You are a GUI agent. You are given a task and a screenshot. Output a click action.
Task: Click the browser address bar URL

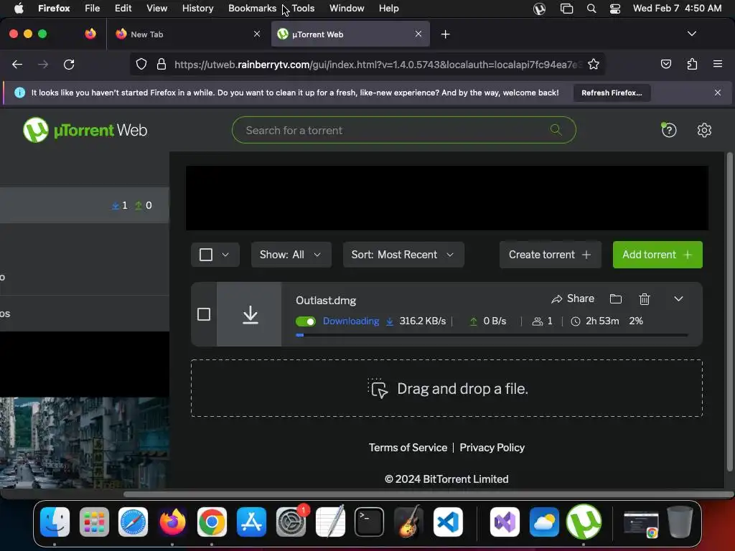[378, 64]
